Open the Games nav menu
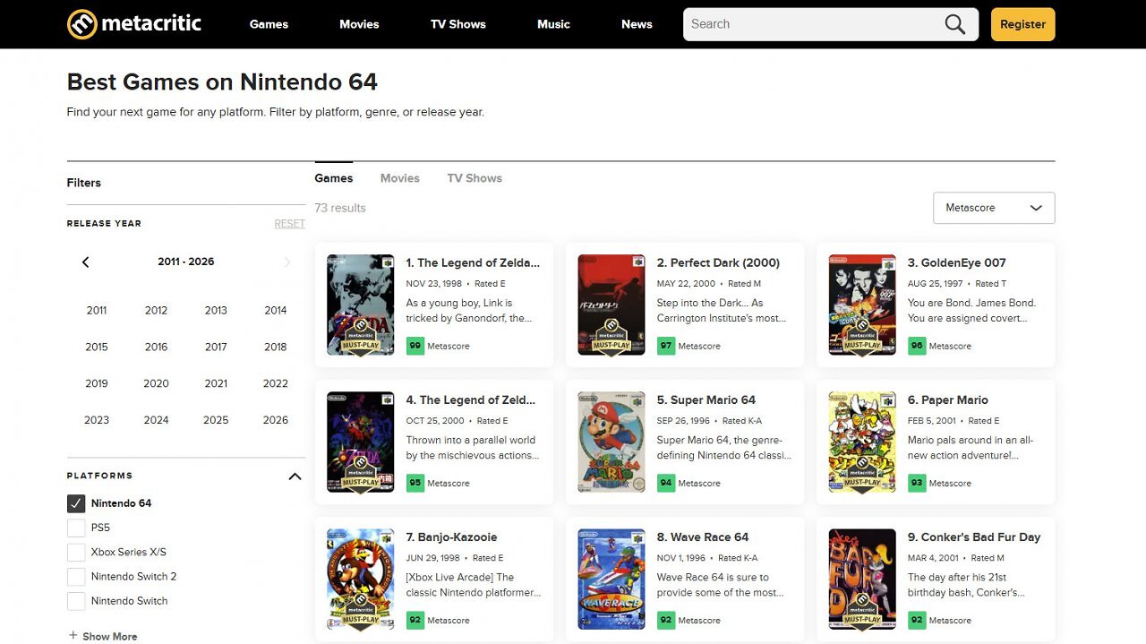Screen dimensions: 1146x644 269,24
